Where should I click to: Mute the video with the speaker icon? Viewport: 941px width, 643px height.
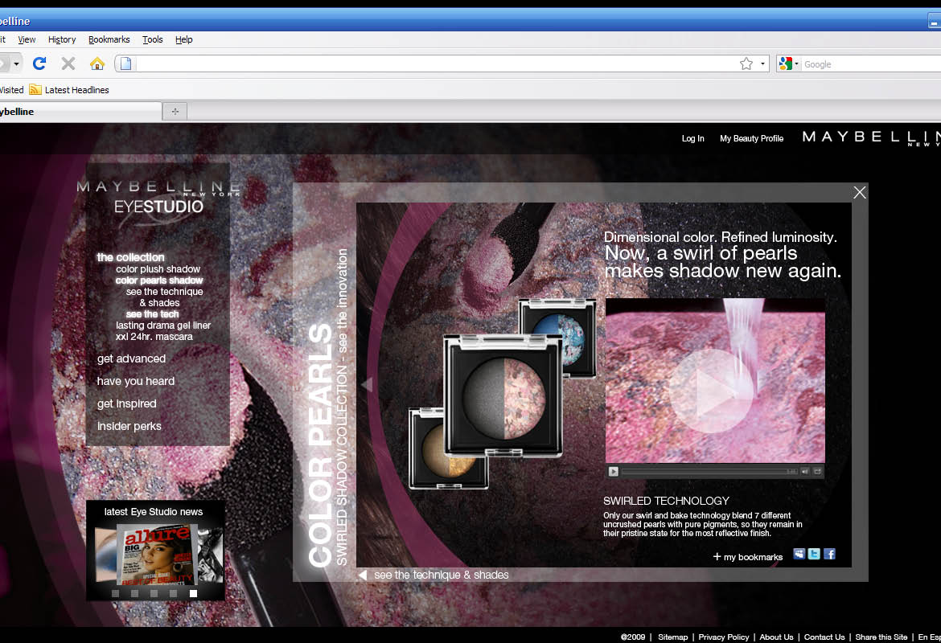click(x=805, y=472)
